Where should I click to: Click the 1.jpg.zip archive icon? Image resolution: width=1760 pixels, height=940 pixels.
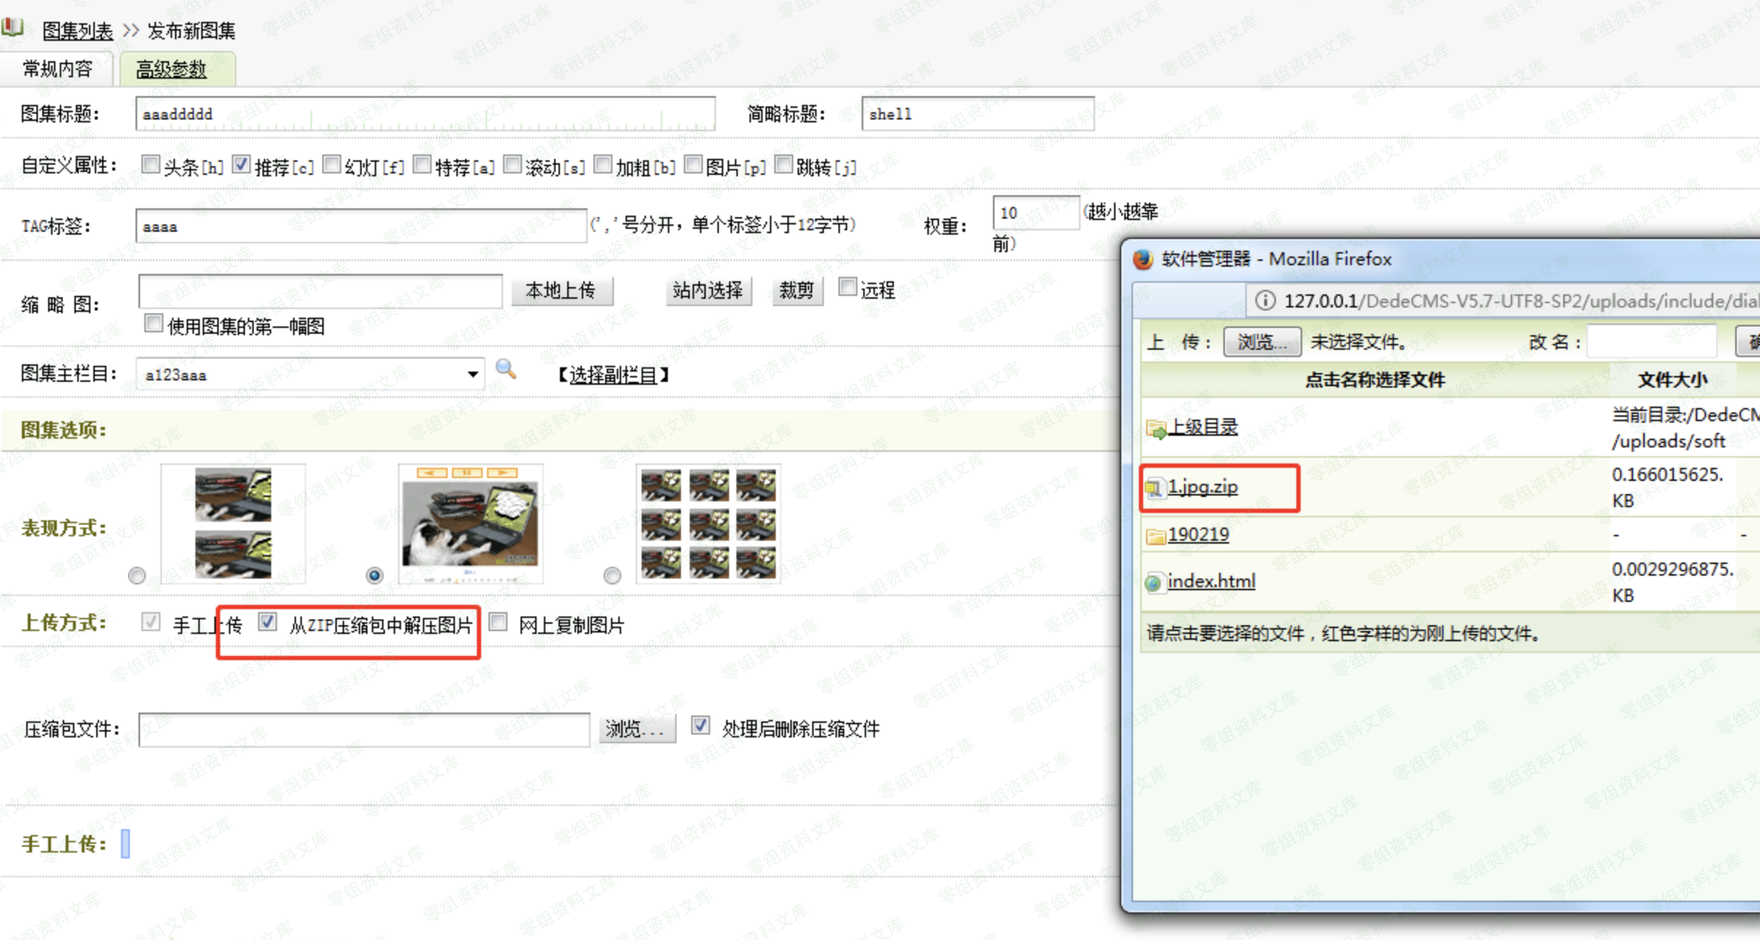[1154, 487]
